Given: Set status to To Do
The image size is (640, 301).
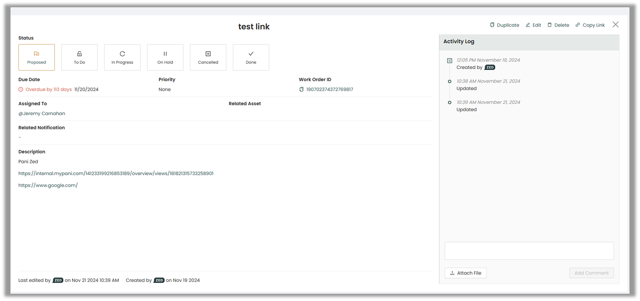Looking at the screenshot, I should point(79,57).
